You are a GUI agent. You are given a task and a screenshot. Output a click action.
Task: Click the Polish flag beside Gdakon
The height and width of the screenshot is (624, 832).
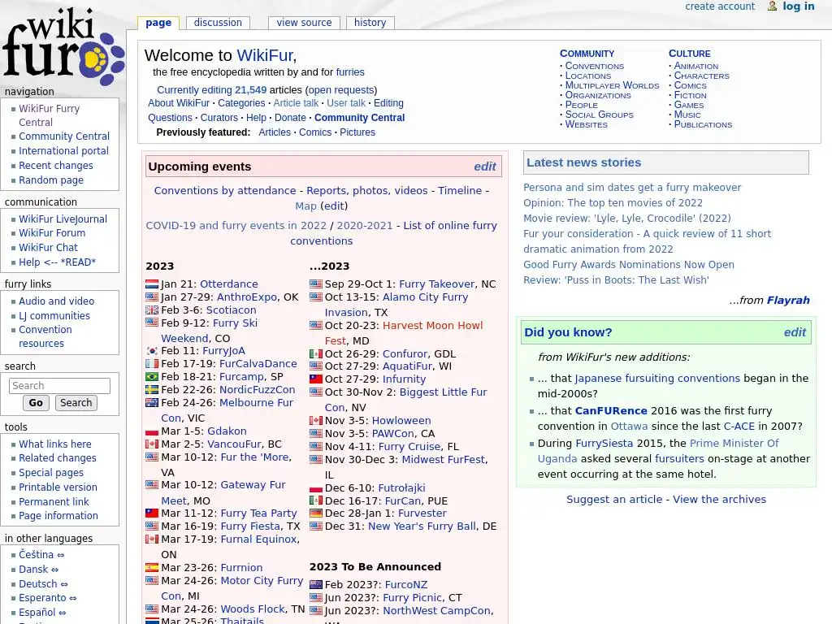[152, 431]
